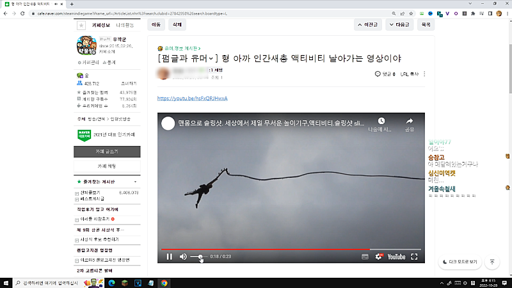The height and width of the screenshot is (288, 512).
Task: Show hidden system tray icons
Action: [x=442, y=283]
